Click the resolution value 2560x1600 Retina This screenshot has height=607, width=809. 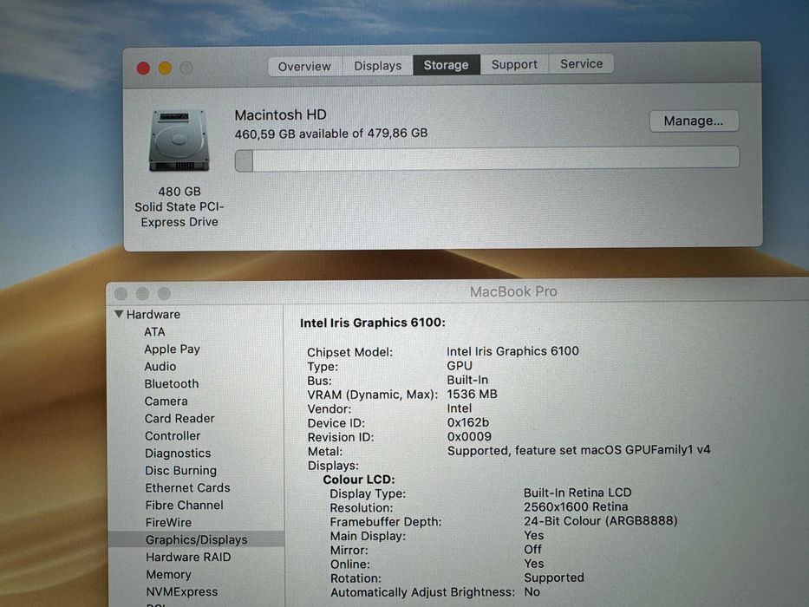pyautogui.click(x=576, y=507)
